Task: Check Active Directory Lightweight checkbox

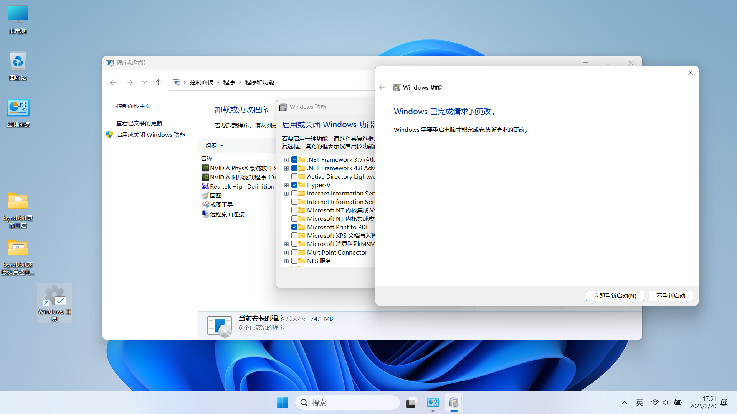Action: (294, 177)
